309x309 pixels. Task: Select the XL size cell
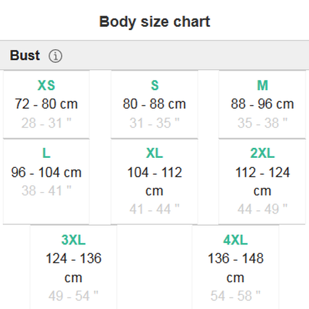(x=154, y=181)
